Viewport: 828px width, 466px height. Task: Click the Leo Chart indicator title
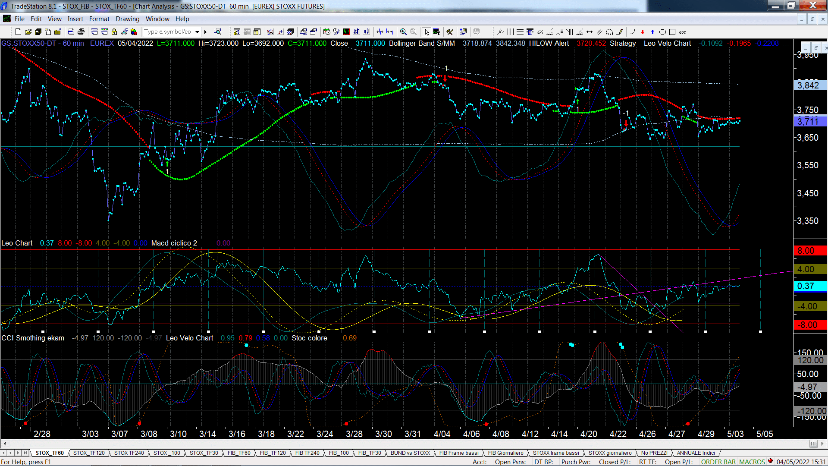[x=17, y=243]
